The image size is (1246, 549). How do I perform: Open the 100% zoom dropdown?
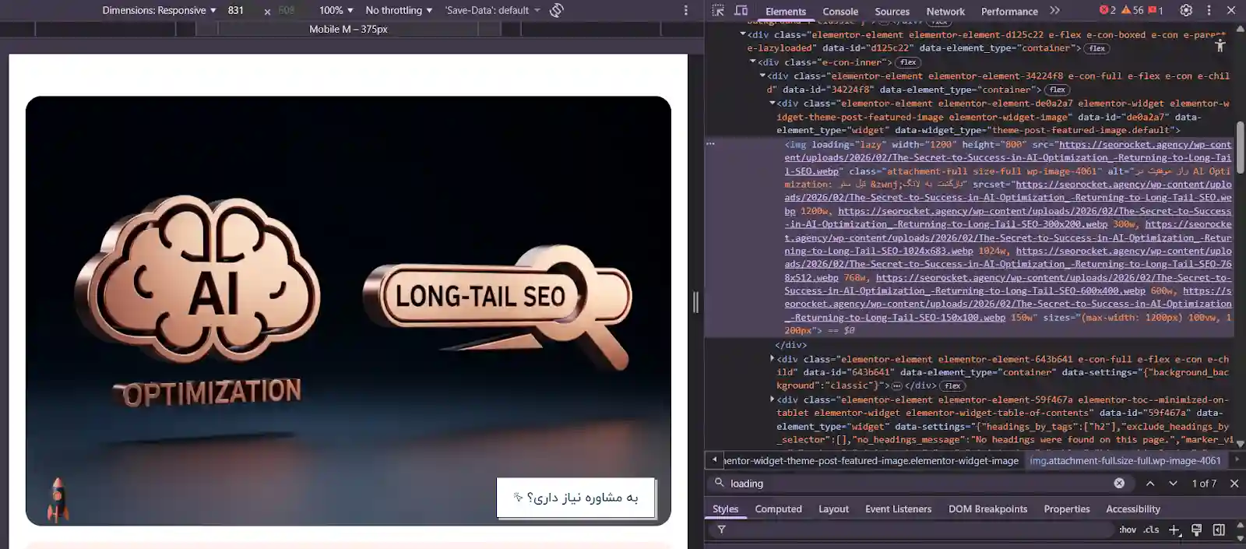pos(336,11)
